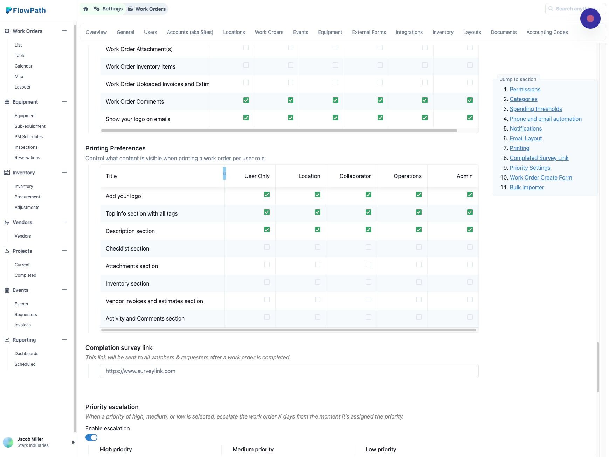Click the Equipment toolbox icon in sidebar
Image resolution: width=609 pixels, height=457 pixels.
[7, 102]
